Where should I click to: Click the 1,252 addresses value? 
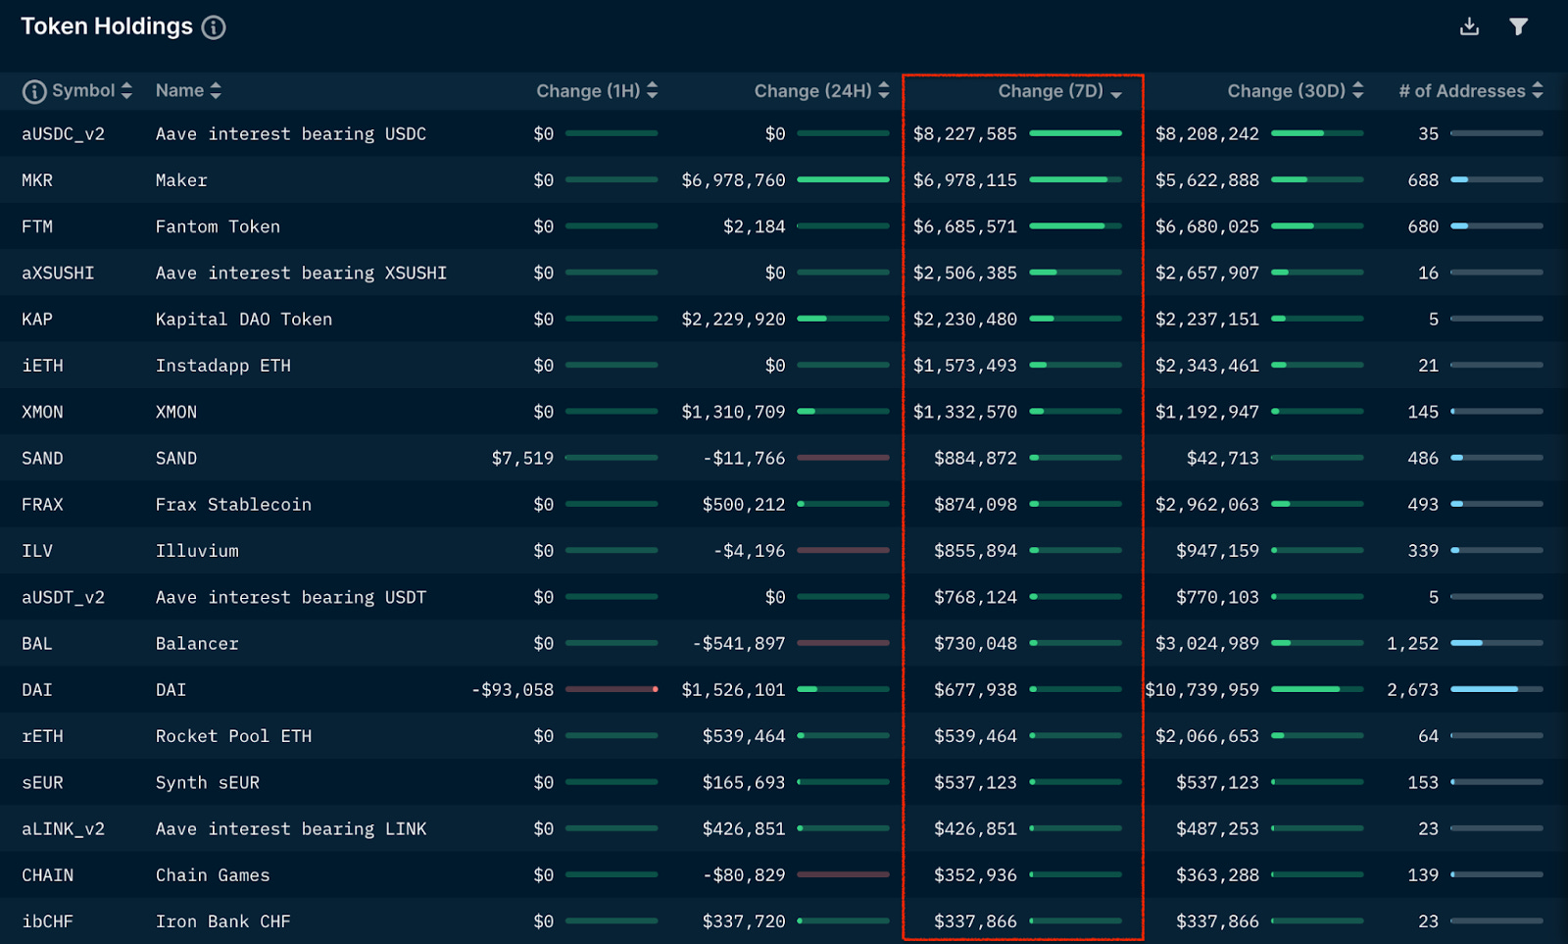pyautogui.click(x=1413, y=644)
